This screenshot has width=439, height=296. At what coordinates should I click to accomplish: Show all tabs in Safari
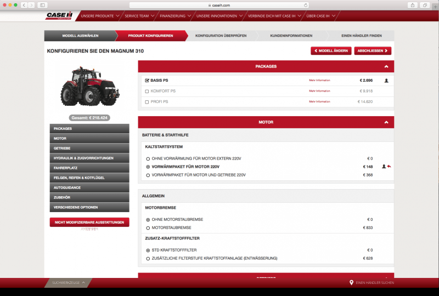pyautogui.click(x=425, y=5)
